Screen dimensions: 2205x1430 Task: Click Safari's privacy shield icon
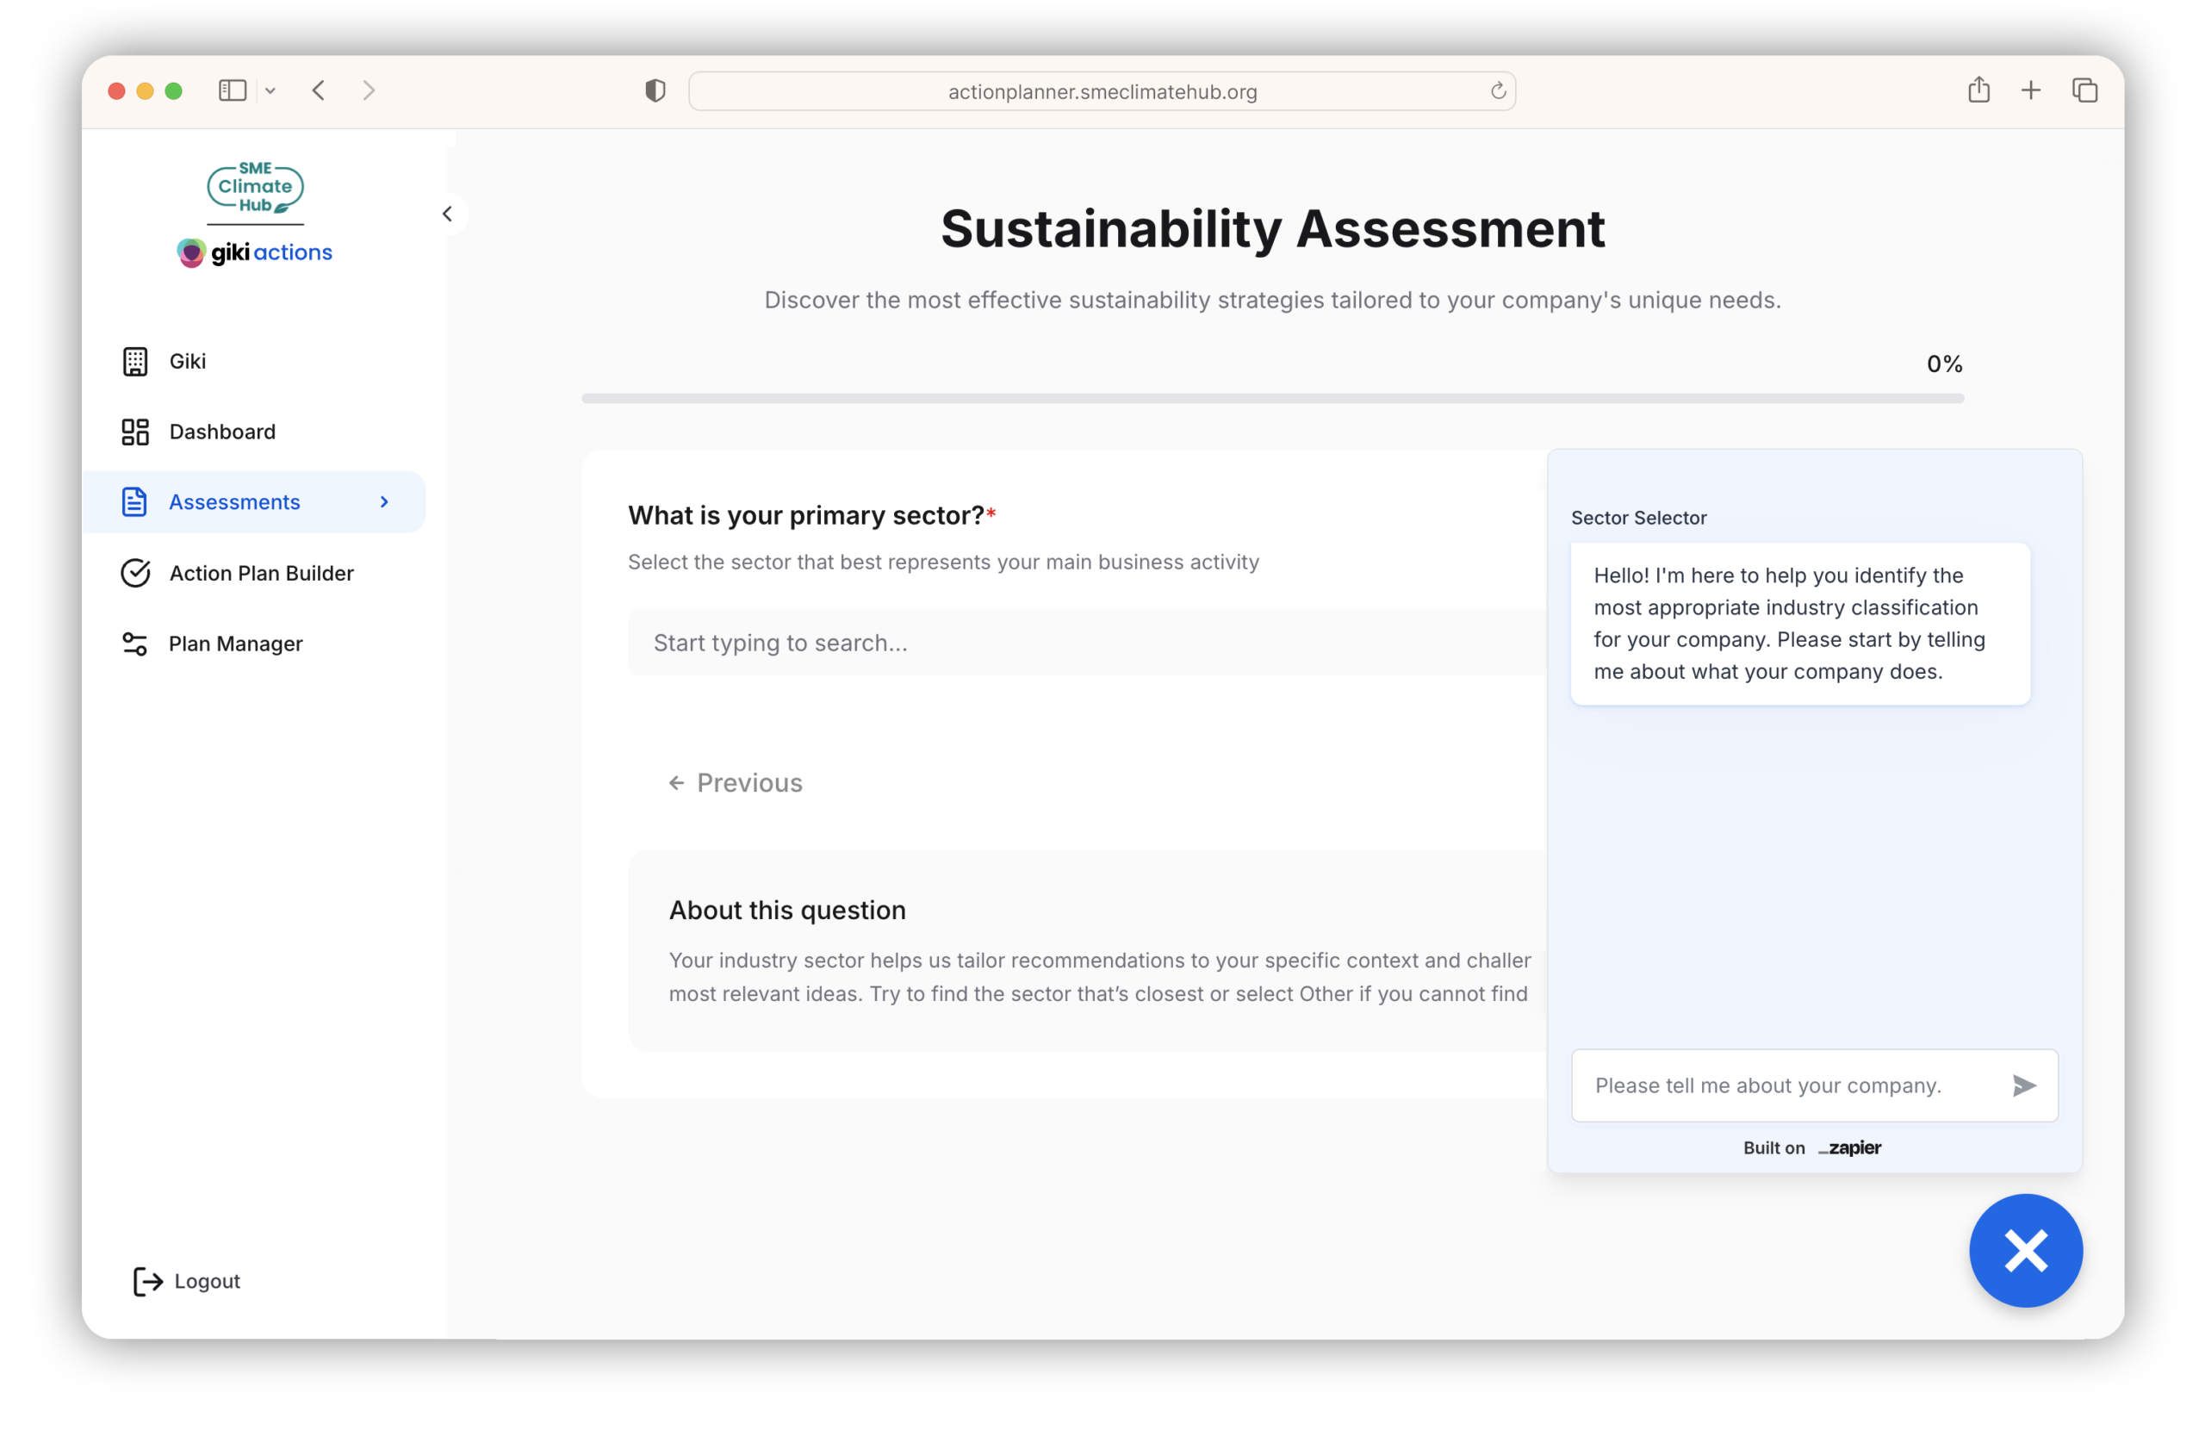click(x=655, y=90)
